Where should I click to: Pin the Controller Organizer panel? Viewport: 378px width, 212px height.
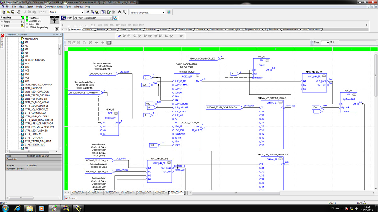click(57, 35)
